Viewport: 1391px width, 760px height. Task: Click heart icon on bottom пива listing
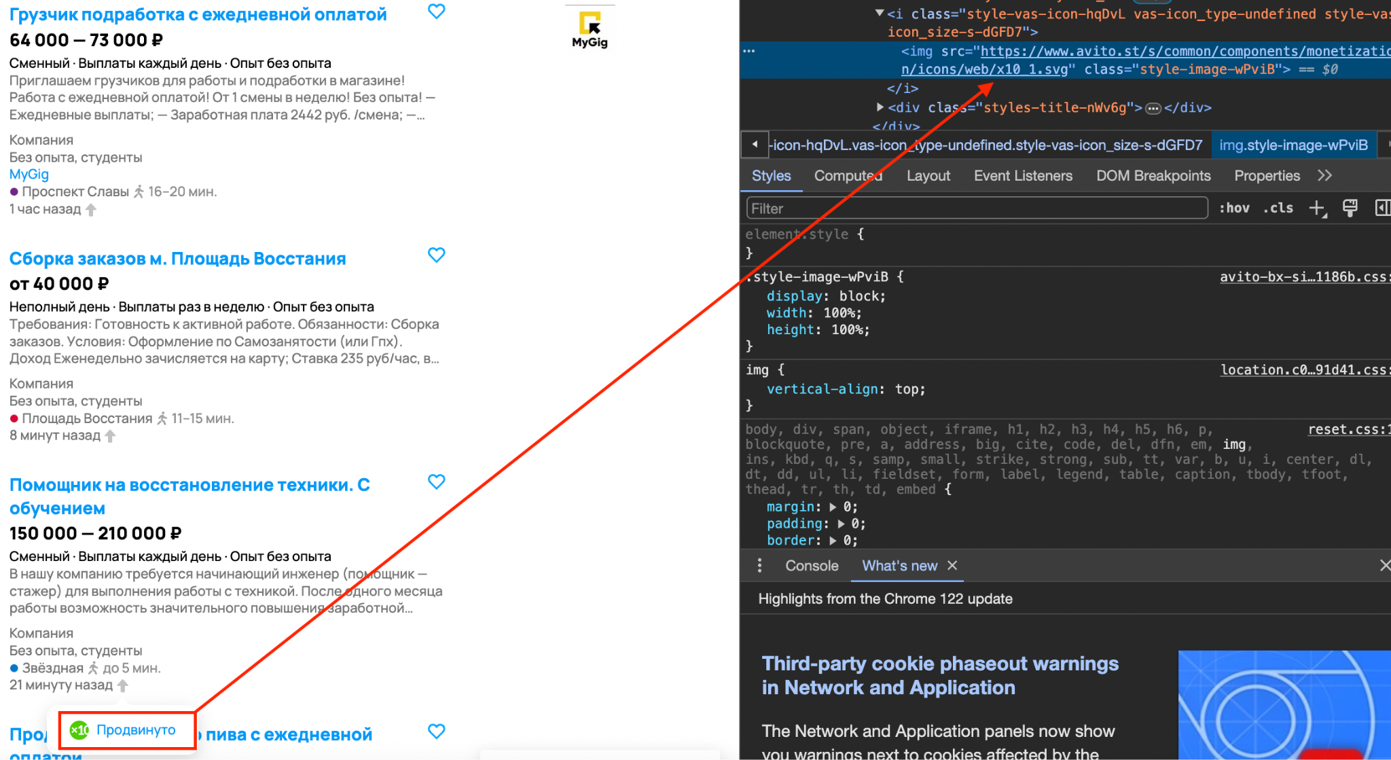point(436,731)
